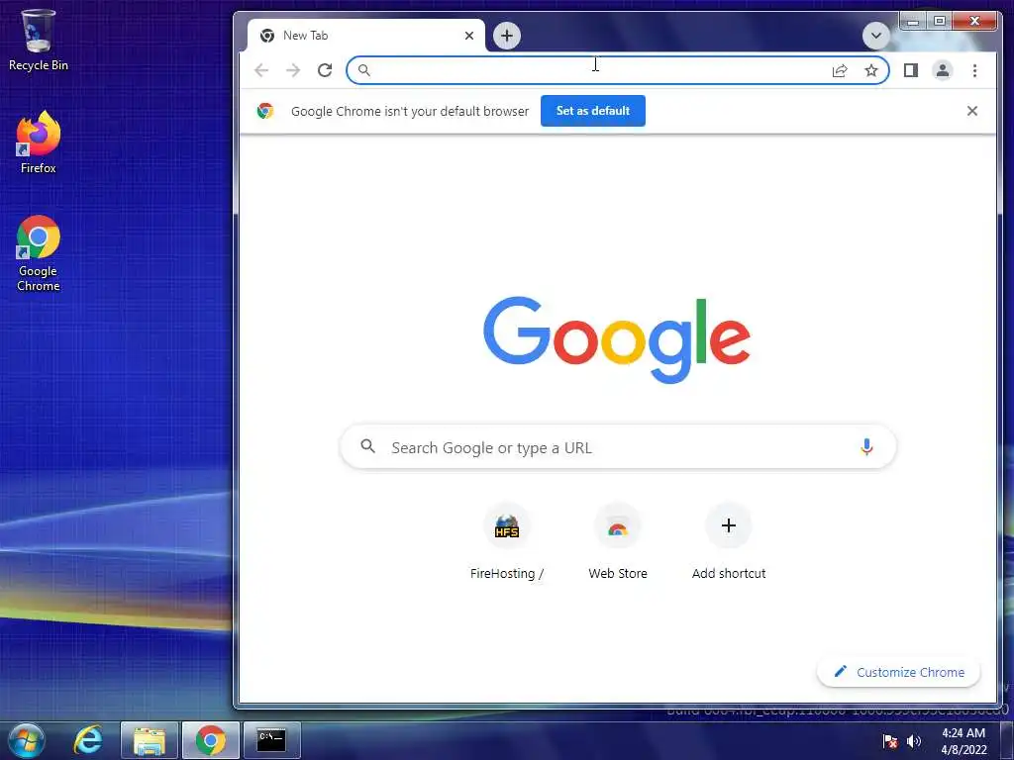Screen dimensions: 1014x760
Task: Switch to the Command Prompt taskbar button
Action: click(271, 740)
